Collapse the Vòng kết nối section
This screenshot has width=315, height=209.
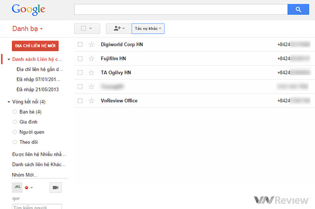[x=9, y=102]
